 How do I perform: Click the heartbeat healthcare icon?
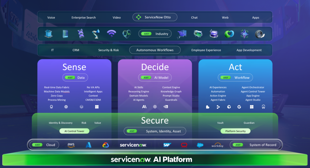[x=127, y=34]
